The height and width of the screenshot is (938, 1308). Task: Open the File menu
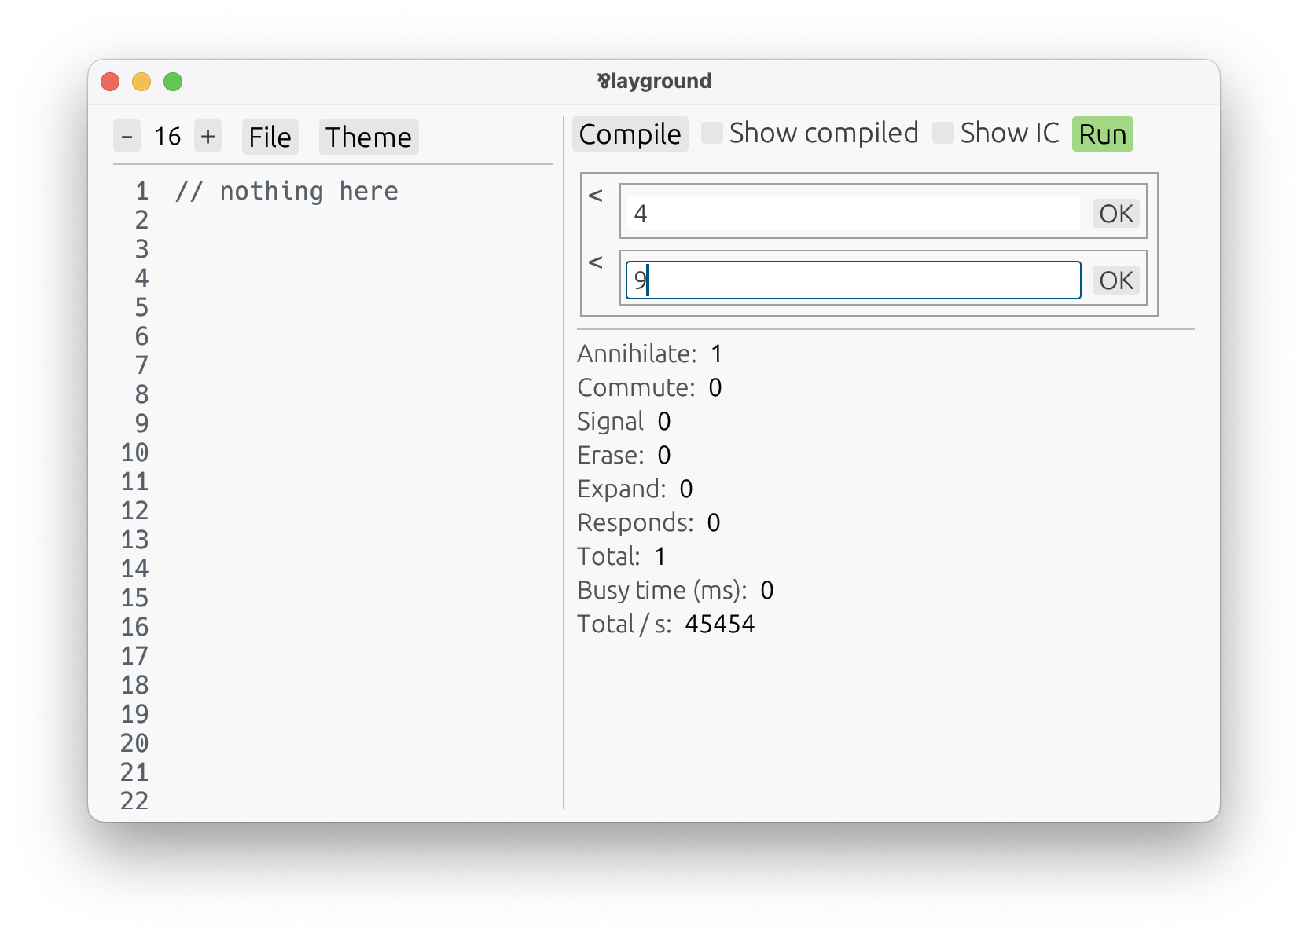point(270,137)
